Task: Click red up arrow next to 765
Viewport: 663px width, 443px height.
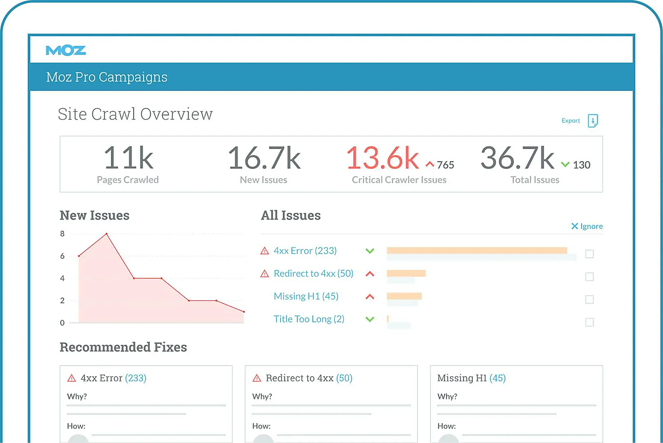Action: point(430,164)
